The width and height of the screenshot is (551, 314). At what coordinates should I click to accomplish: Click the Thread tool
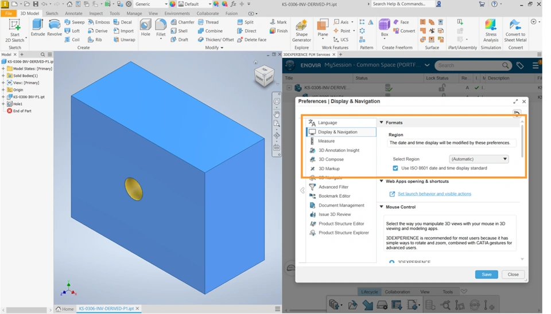[208, 22]
